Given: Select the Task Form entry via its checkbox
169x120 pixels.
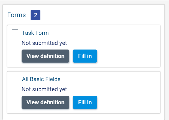Looking at the screenshot, I should click(x=15, y=33).
